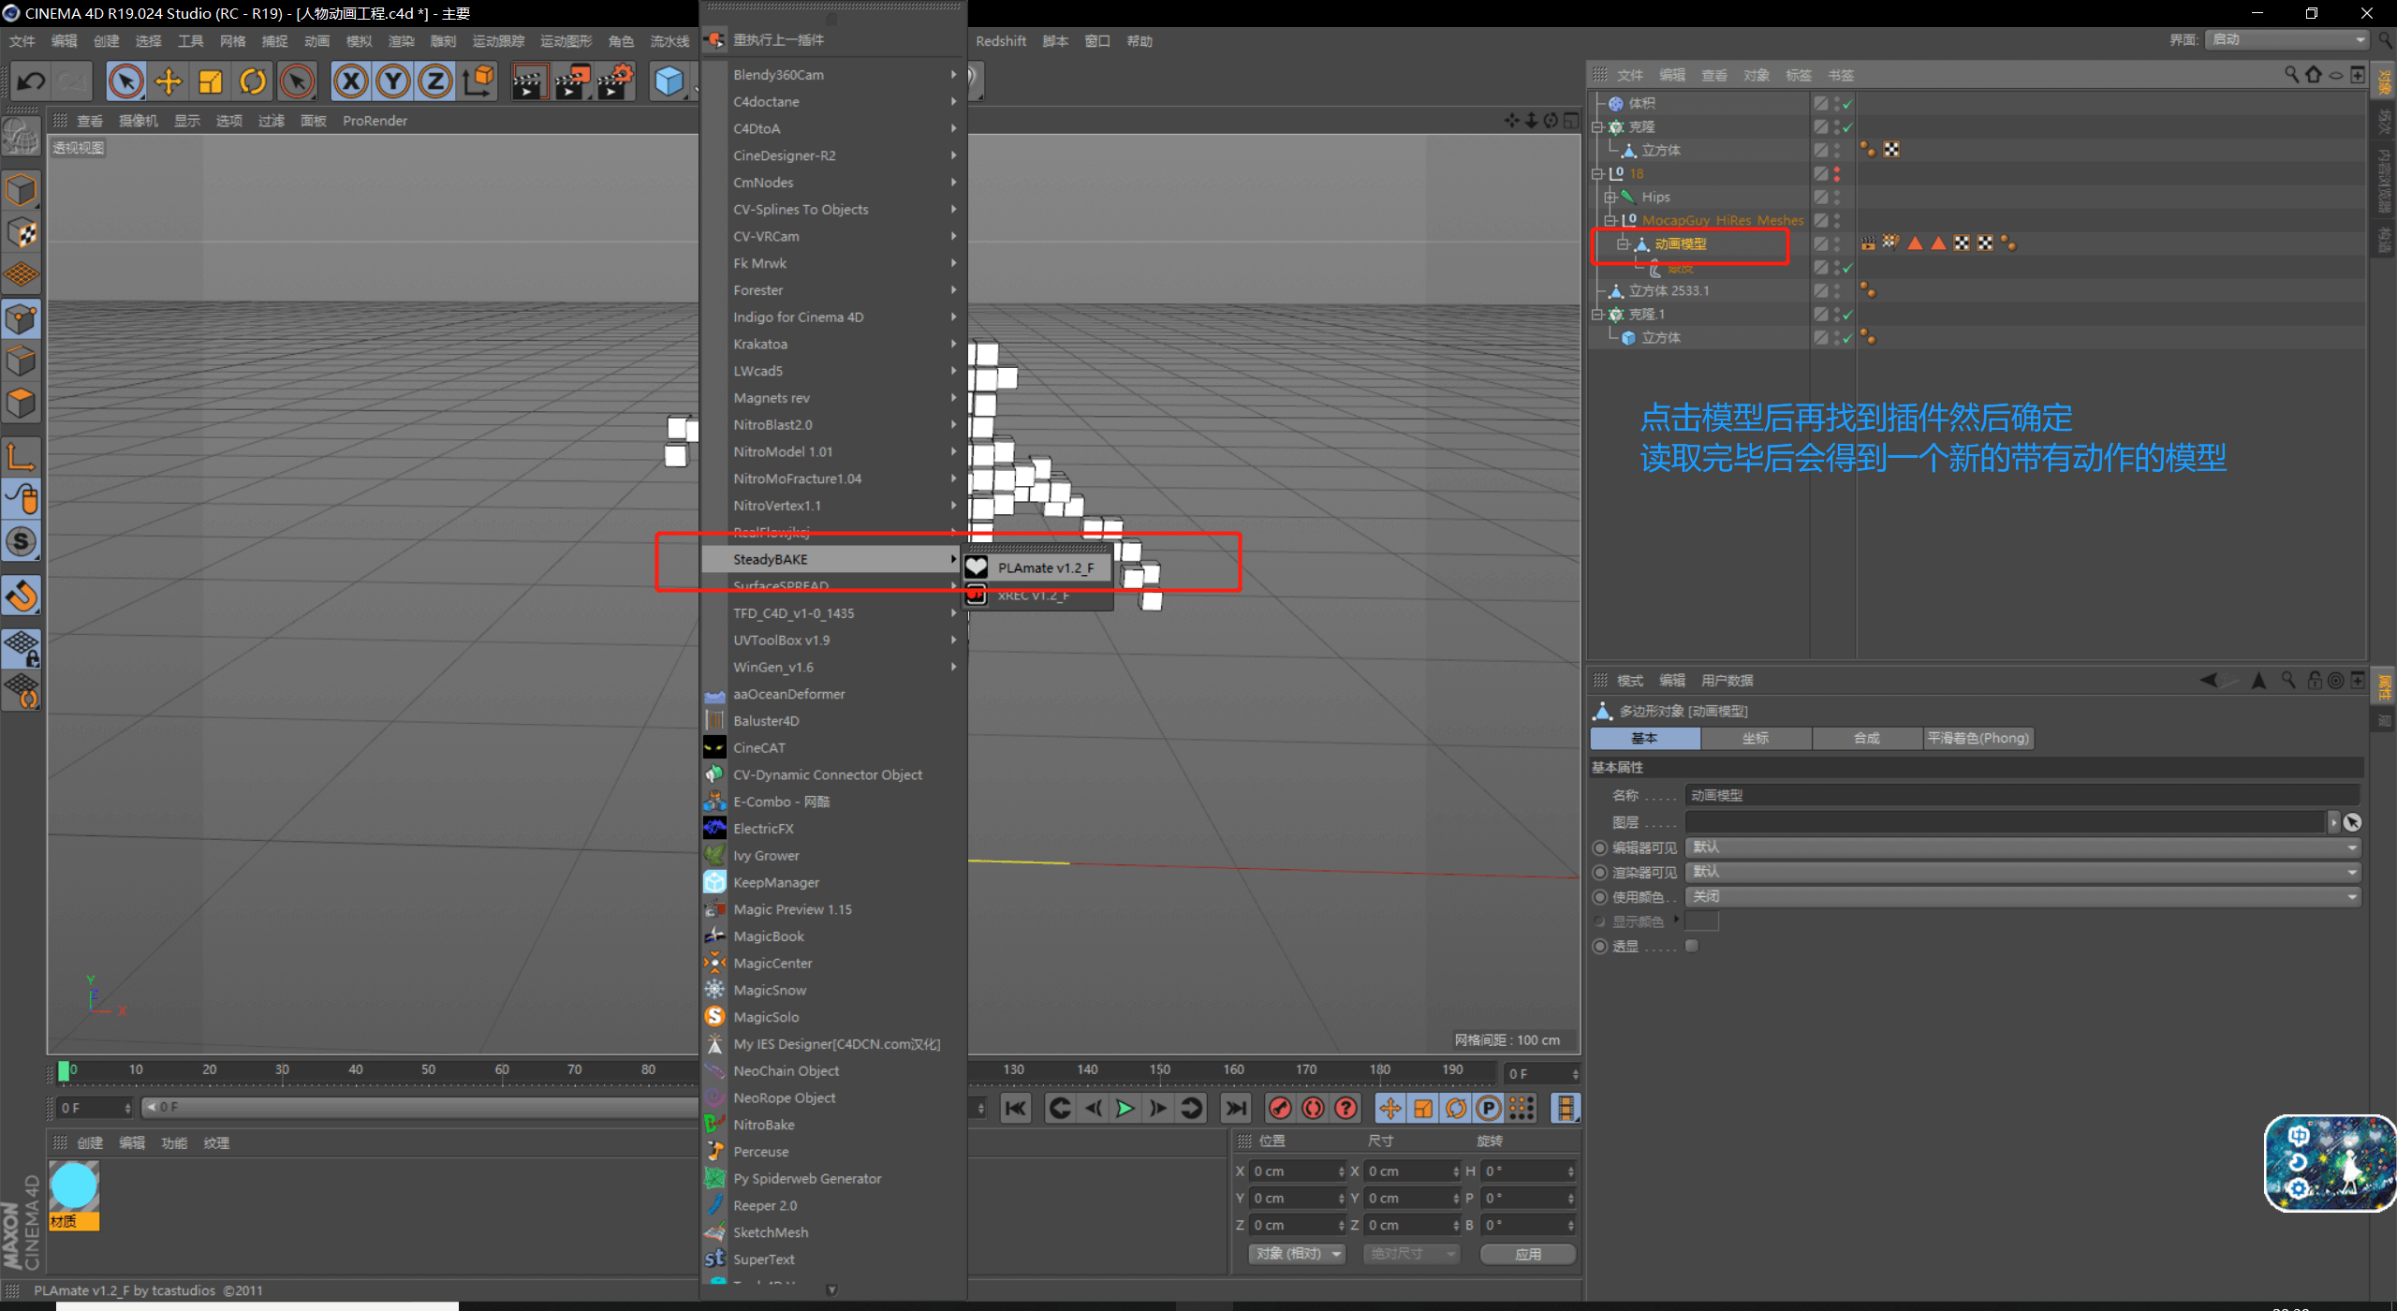
Task: Toggle the 透显 checkbox
Action: point(1692,946)
